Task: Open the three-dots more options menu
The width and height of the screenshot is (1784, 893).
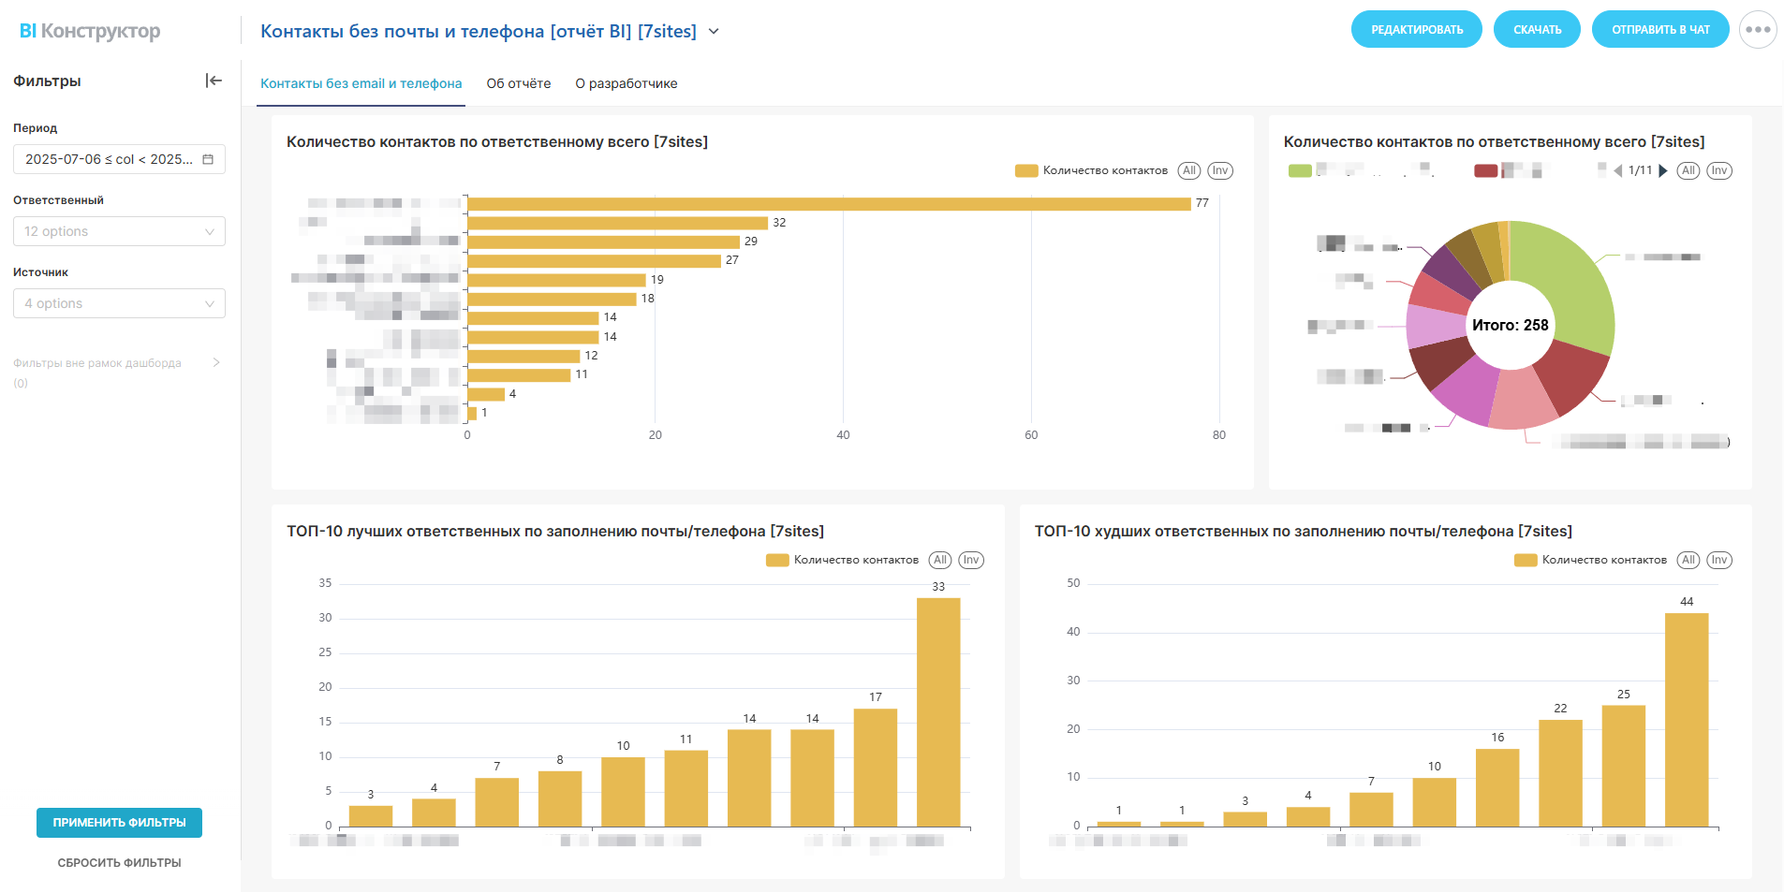Action: click(1758, 30)
